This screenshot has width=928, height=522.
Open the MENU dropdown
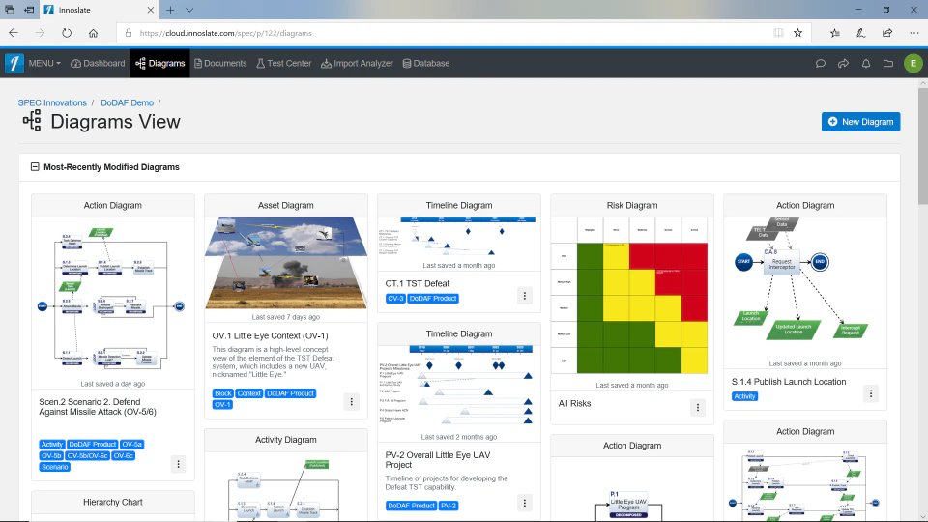point(44,64)
